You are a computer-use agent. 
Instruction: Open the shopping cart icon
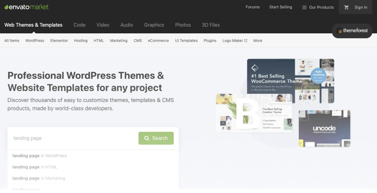point(346,8)
